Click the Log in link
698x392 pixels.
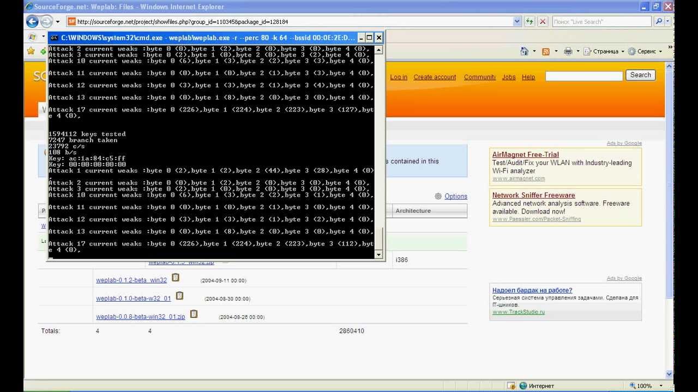(x=399, y=77)
